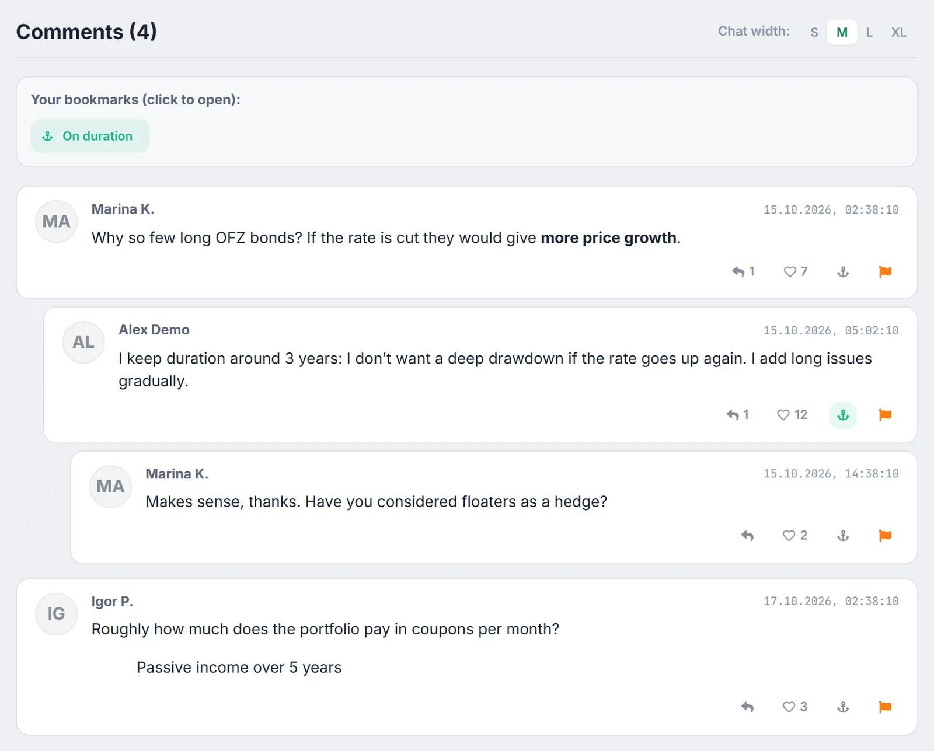
Task: Click timestamp 15.10.2026, 05:02:10
Action: coord(831,330)
